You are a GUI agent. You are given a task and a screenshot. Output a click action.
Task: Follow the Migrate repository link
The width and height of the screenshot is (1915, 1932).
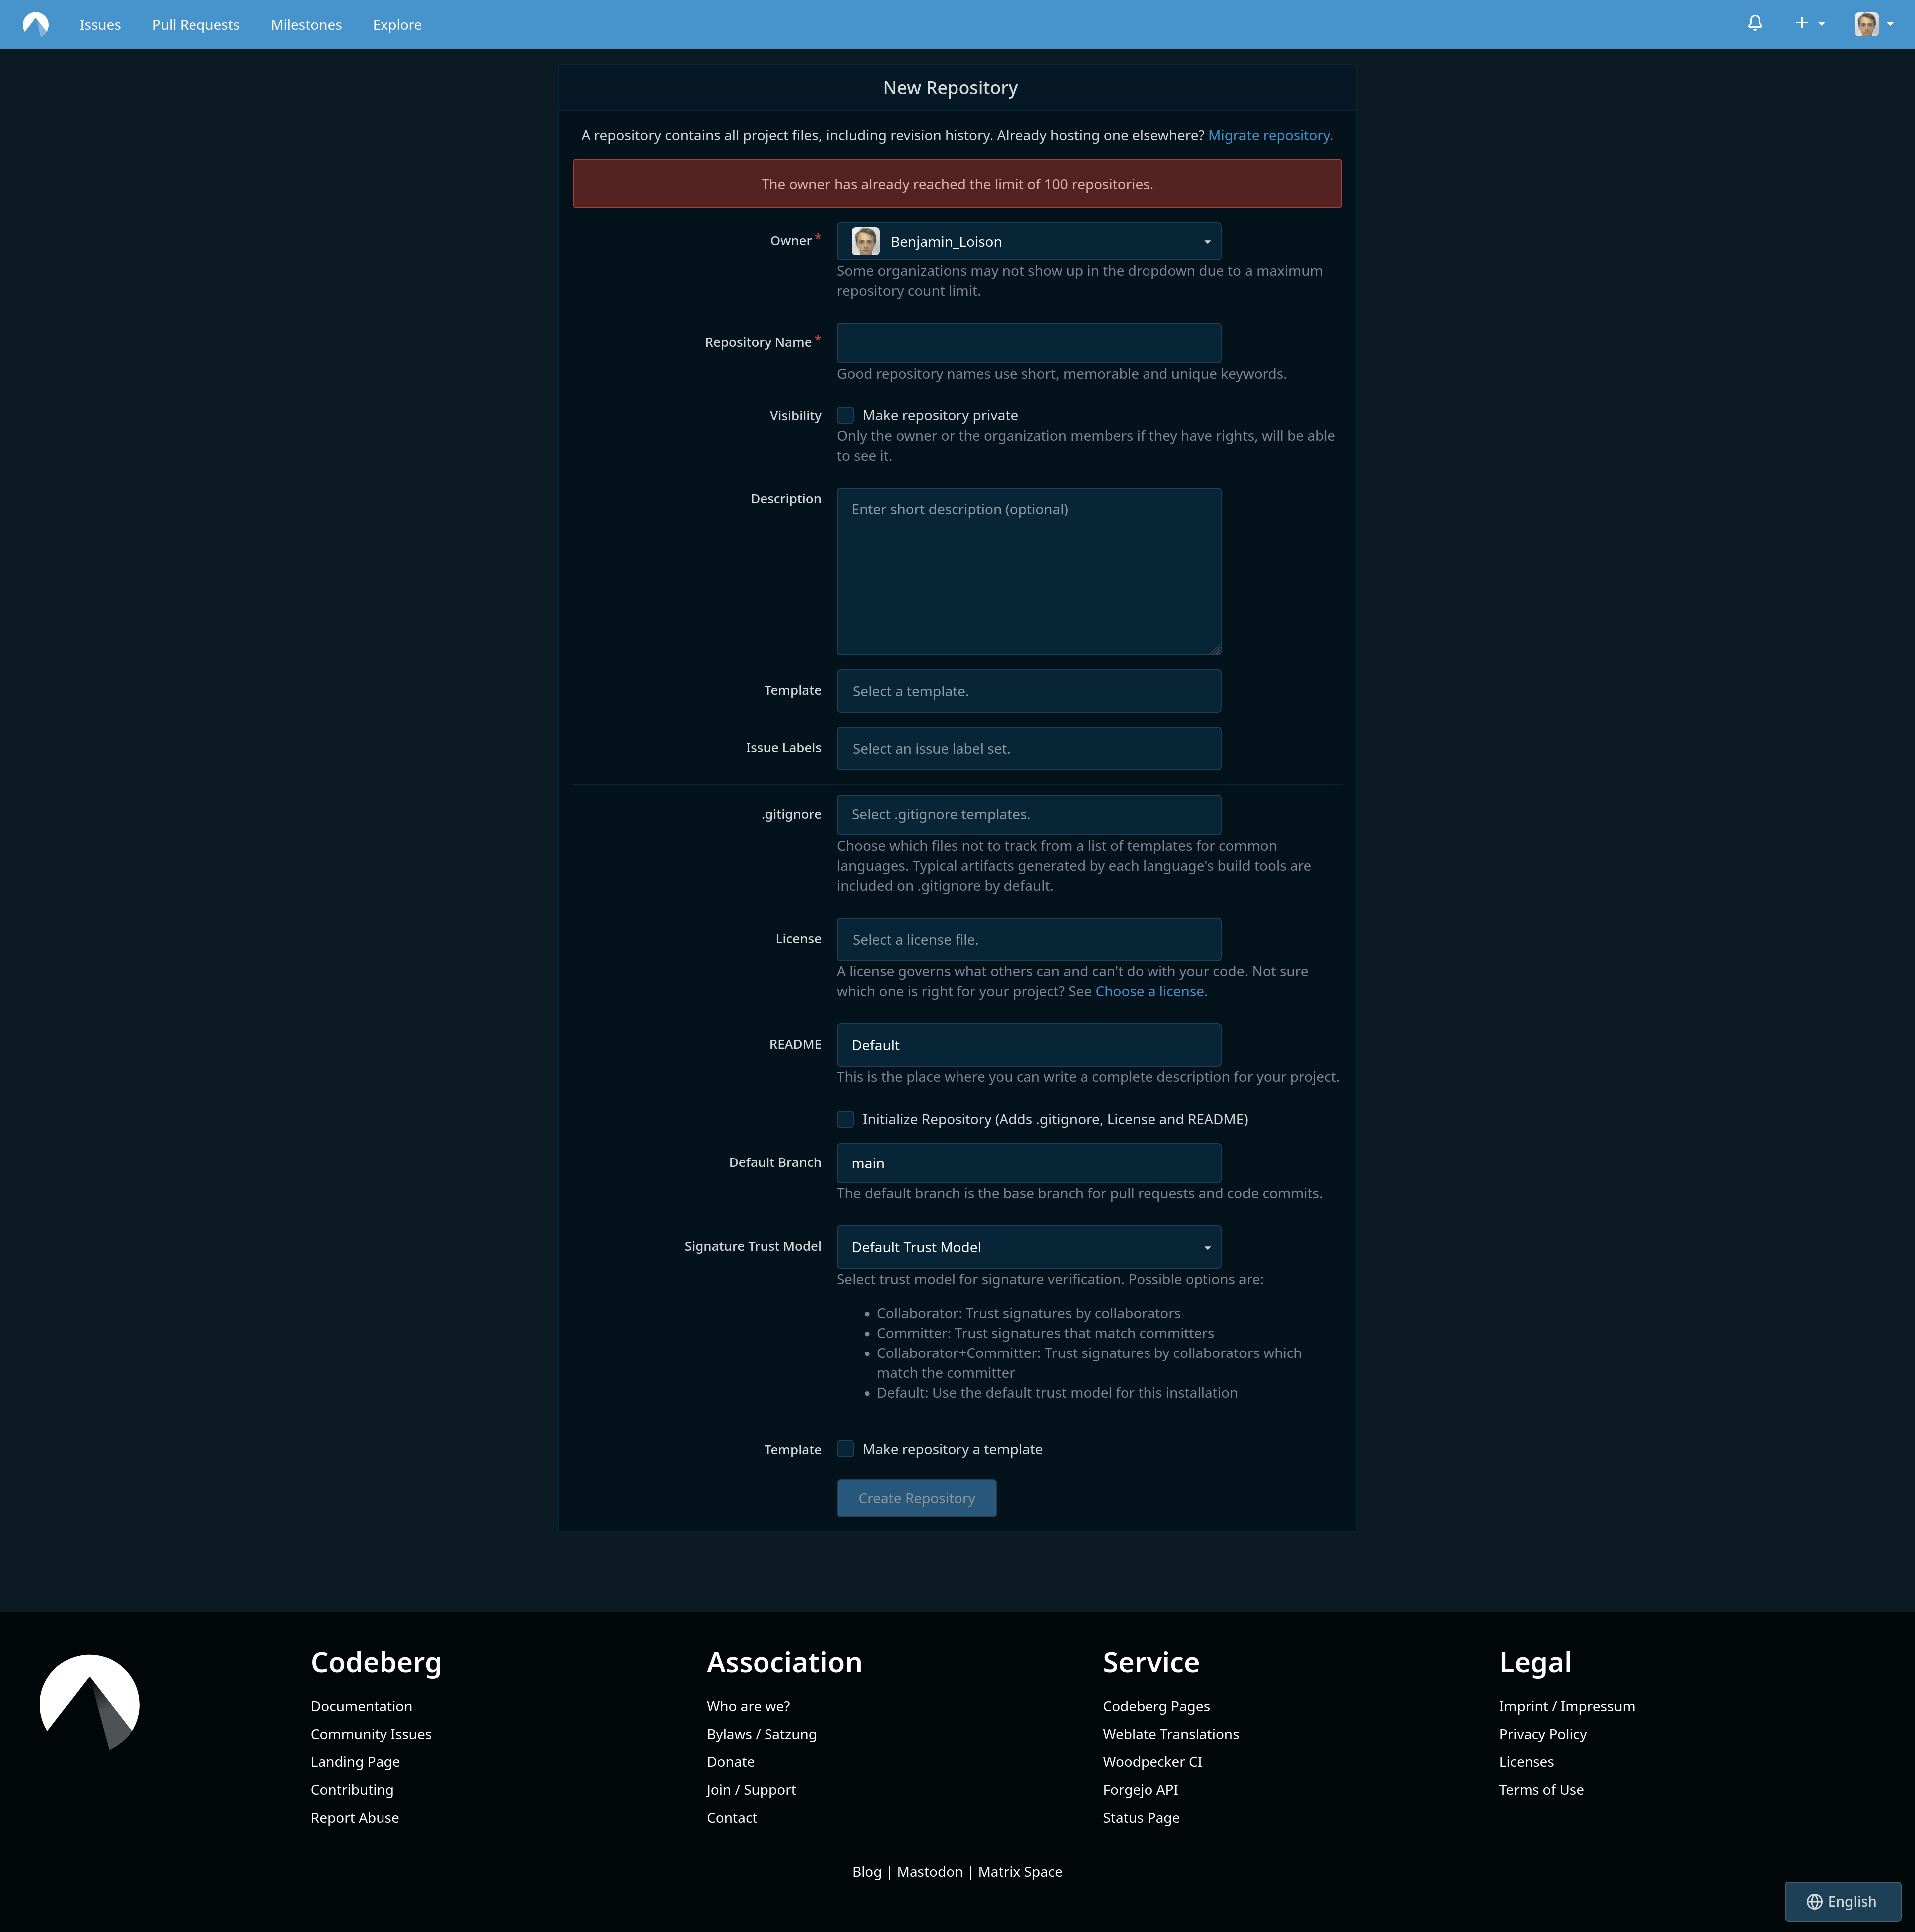1269,135
